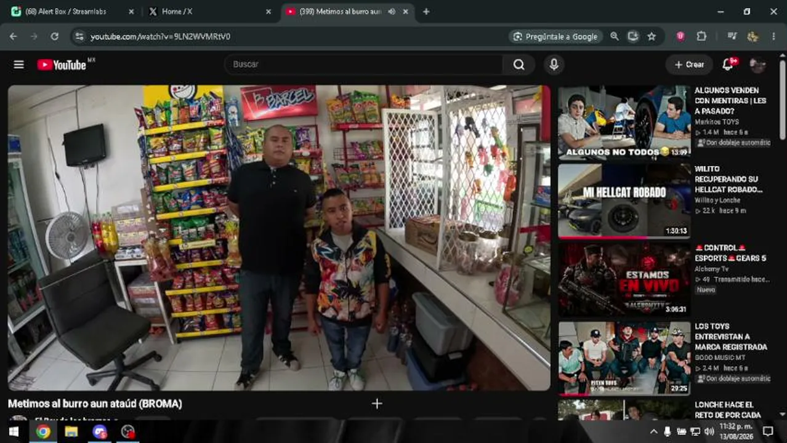Open Chrome from the taskbar
The image size is (787, 443).
click(x=43, y=431)
